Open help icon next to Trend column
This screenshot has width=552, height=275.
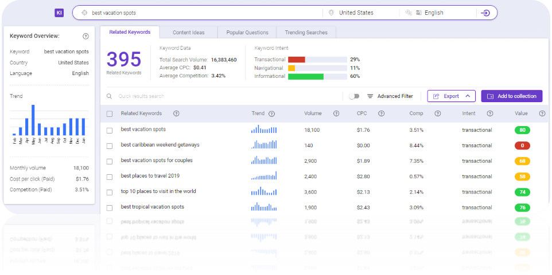(x=271, y=114)
